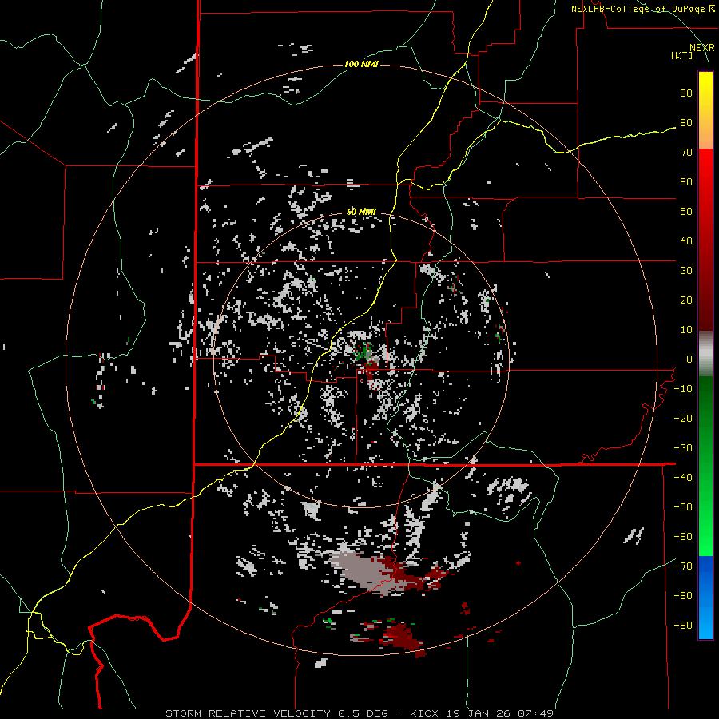Click the -60 scale value
This screenshot has height=719, width=719.
[x=683, y=537]
